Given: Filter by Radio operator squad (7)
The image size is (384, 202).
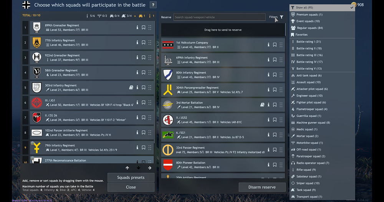Looking at the screenshot, I should click(x=322, y=163).
